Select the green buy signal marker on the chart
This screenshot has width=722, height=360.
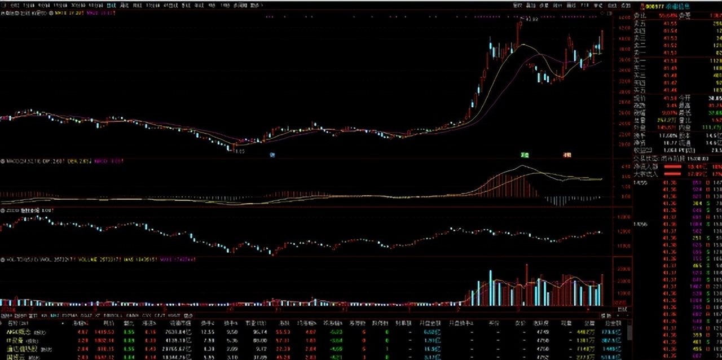click(525, 155)
